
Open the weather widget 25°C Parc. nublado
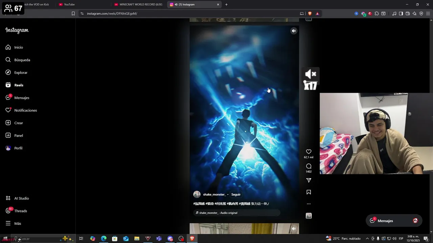click(343, 239)
